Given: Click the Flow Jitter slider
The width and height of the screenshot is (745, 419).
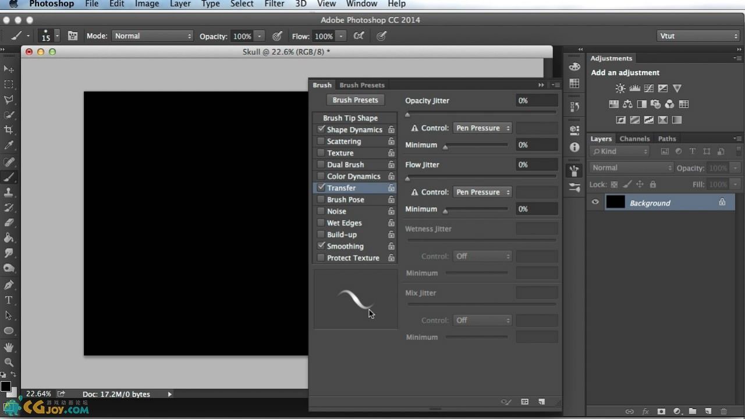Looking at the screenshot, I should tap(481, 177).
